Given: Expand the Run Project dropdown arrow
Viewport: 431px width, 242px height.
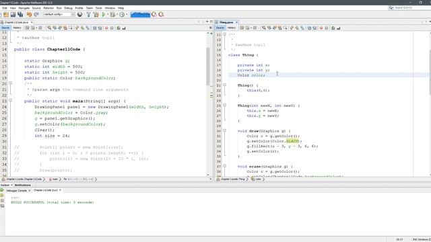Looking at the screenshot, I should (108, 15).
